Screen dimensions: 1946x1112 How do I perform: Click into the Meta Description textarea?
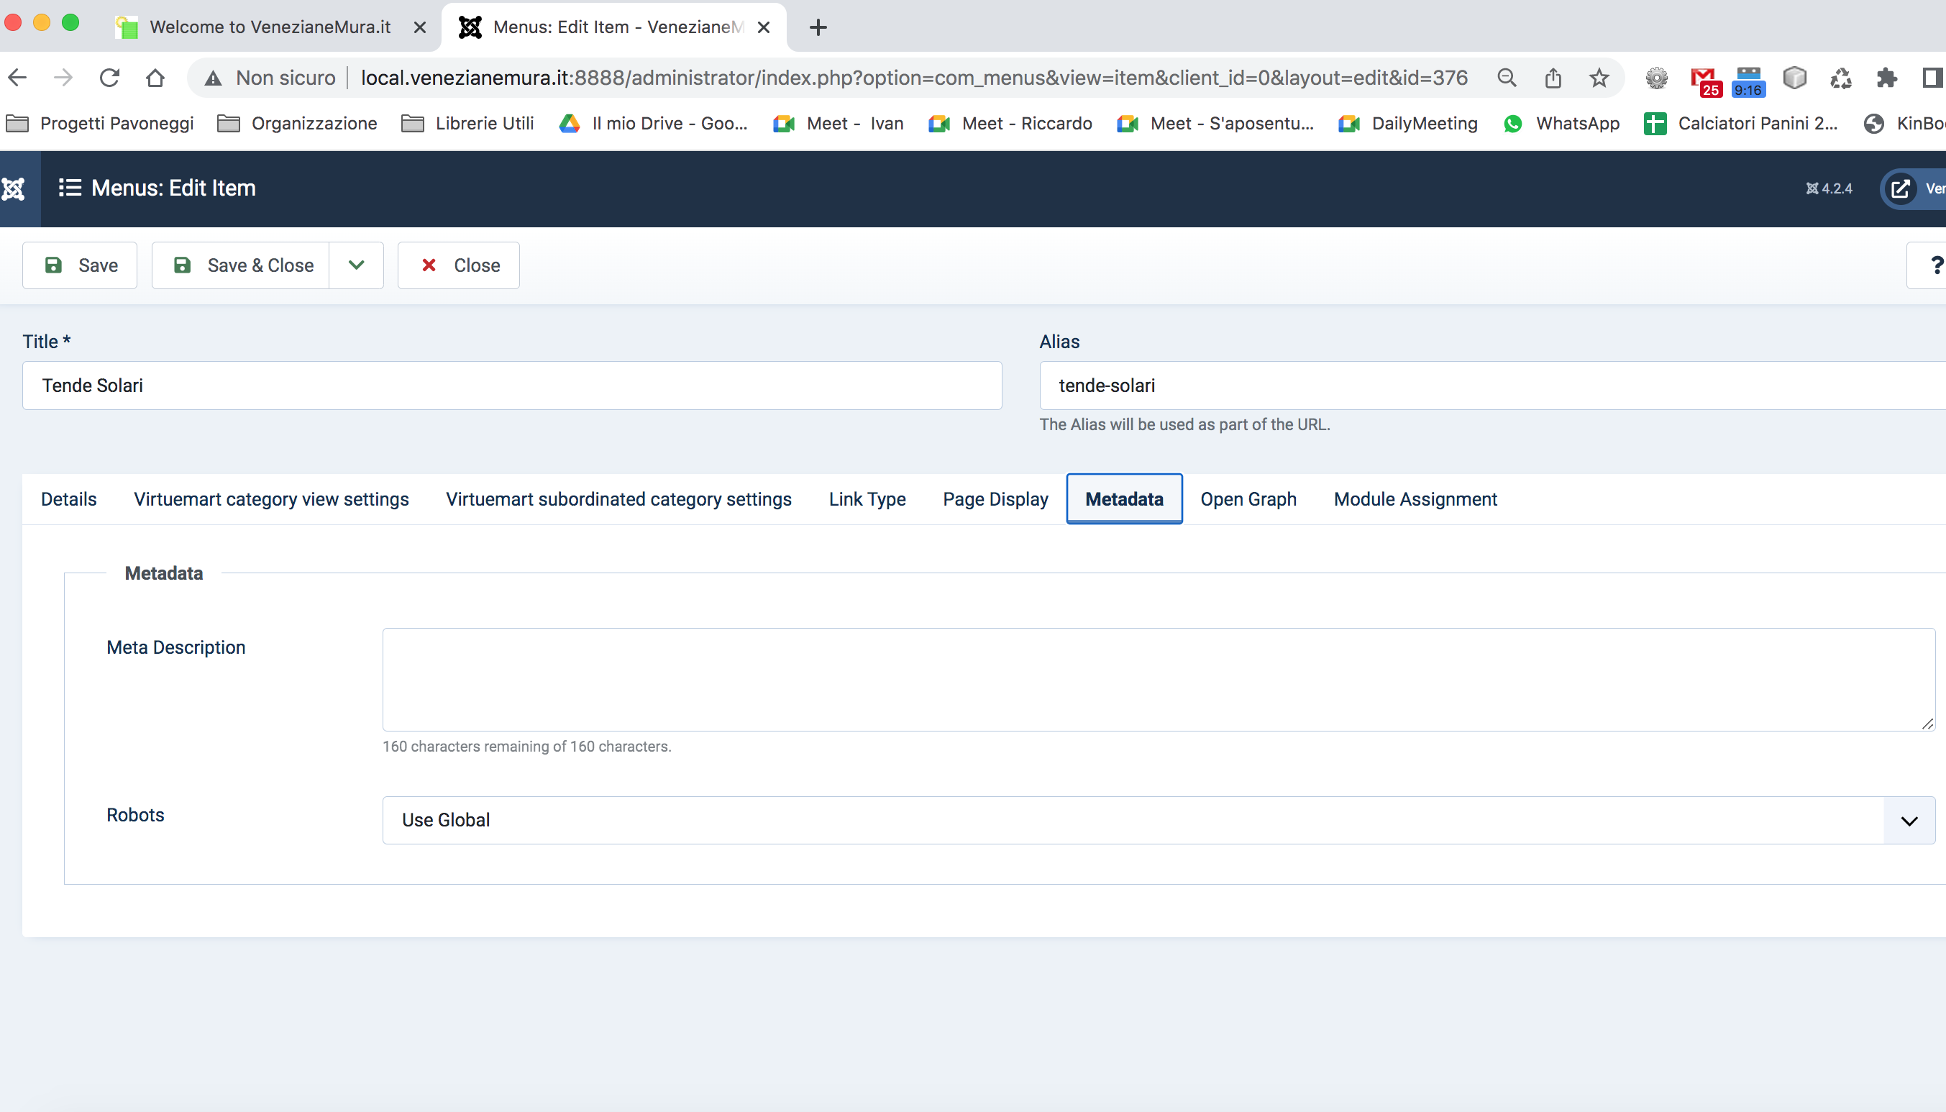(x=1157, y=679)
